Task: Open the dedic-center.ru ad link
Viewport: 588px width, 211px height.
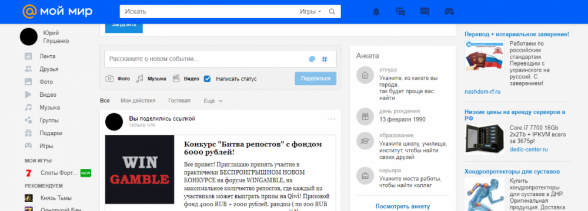Action: point(529,149)
